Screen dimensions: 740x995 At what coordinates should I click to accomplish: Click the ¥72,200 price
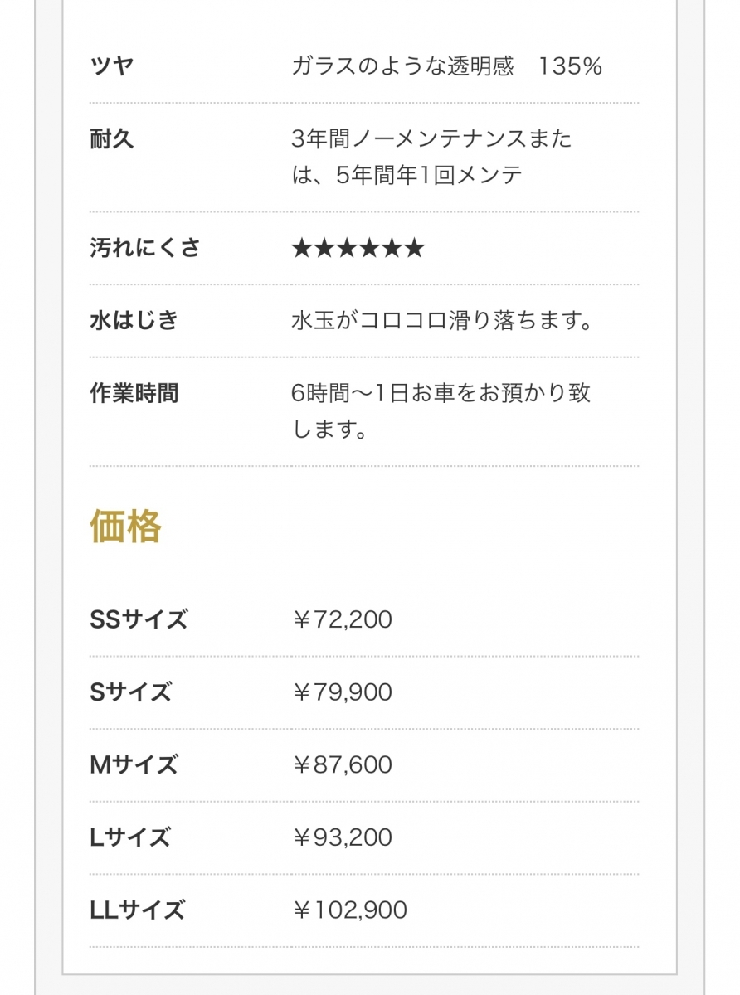[x=342, y=619]
